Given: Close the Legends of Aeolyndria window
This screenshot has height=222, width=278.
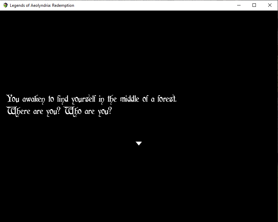Looking at the screenshot, I should [x=270, y=5].
